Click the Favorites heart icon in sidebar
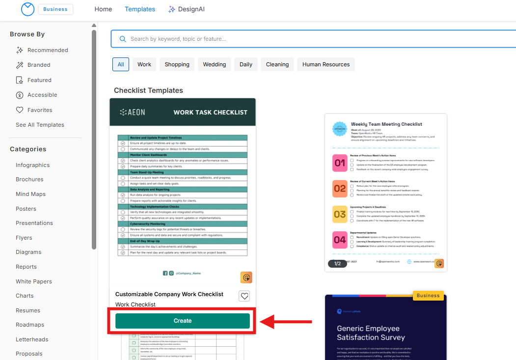 20,110
